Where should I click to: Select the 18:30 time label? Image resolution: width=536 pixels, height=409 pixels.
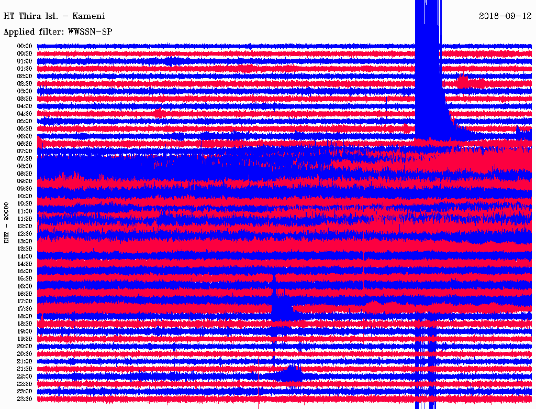coord(25,324)
